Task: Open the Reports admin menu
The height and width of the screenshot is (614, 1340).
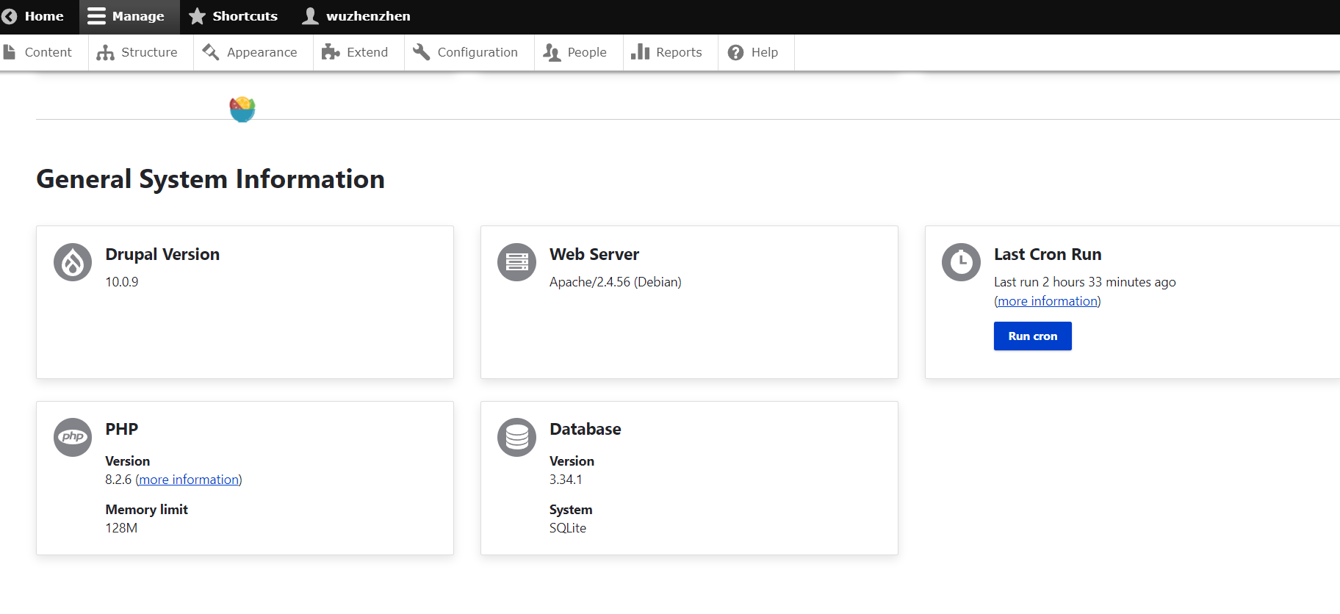Action: (x=671, y=52)
